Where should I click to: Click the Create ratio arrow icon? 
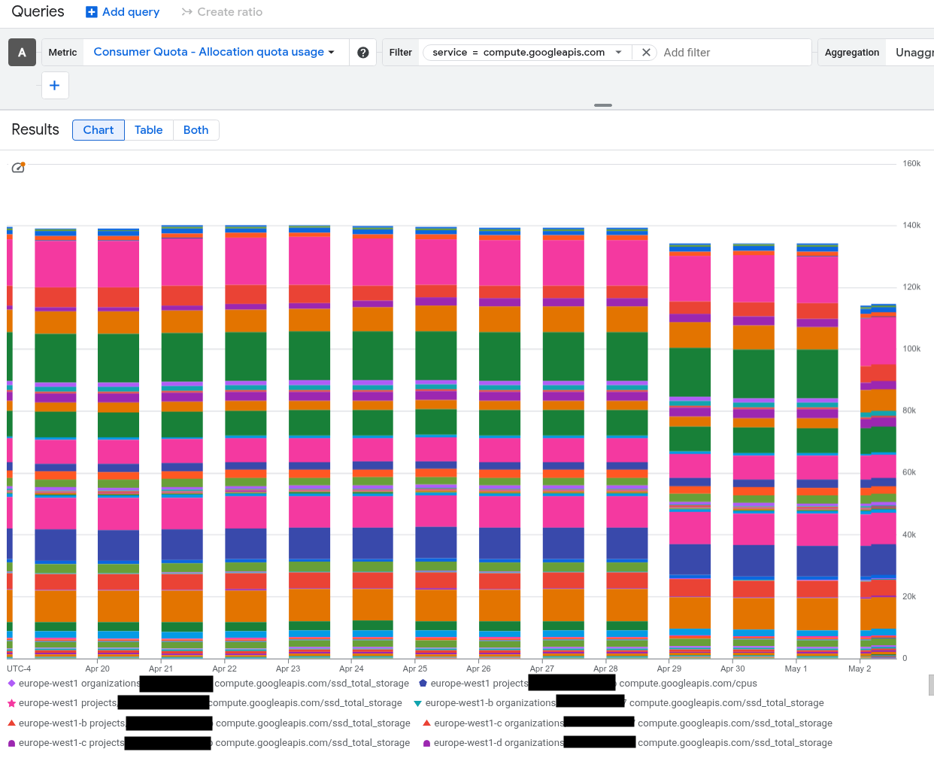tap(187, 12)
